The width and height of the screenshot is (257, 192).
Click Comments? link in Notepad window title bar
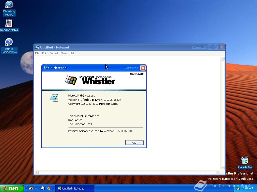point(199,47)
